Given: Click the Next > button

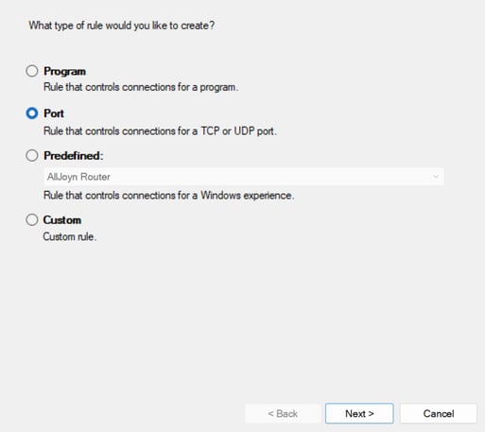Looking at the screenshot, I should click(359, 413).
